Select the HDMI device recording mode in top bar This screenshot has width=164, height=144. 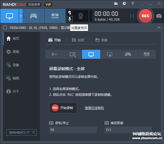pyautogui.click(x=55, y=16)
